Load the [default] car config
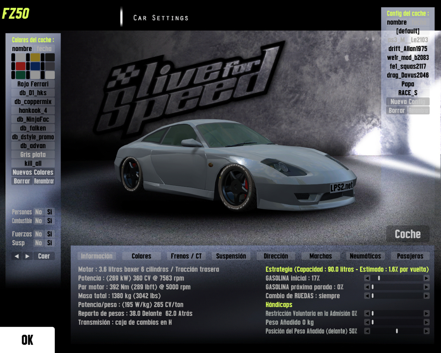441x353 pixels. 408,31
